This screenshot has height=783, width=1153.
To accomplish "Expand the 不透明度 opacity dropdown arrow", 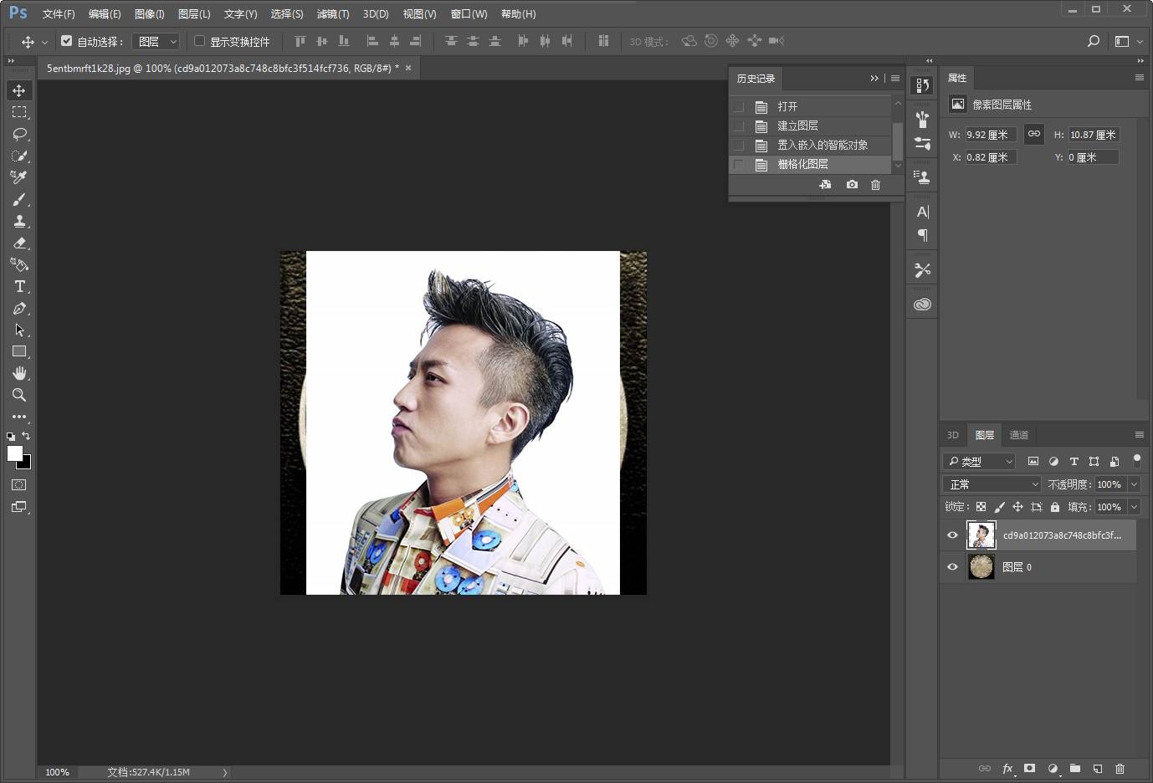I will 1135,484.
